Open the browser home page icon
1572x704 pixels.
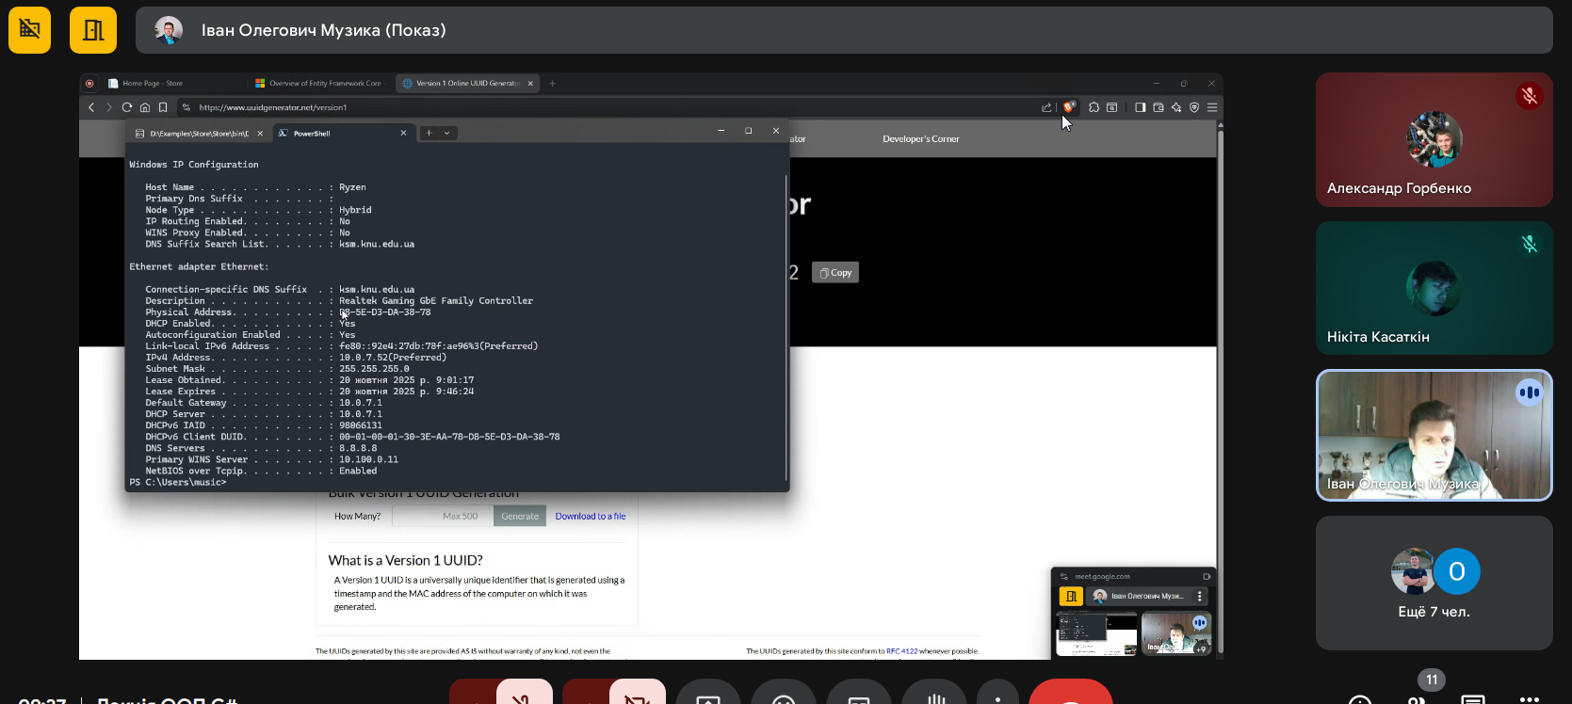coord(145,107)
